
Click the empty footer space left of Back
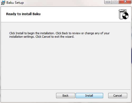28,96
